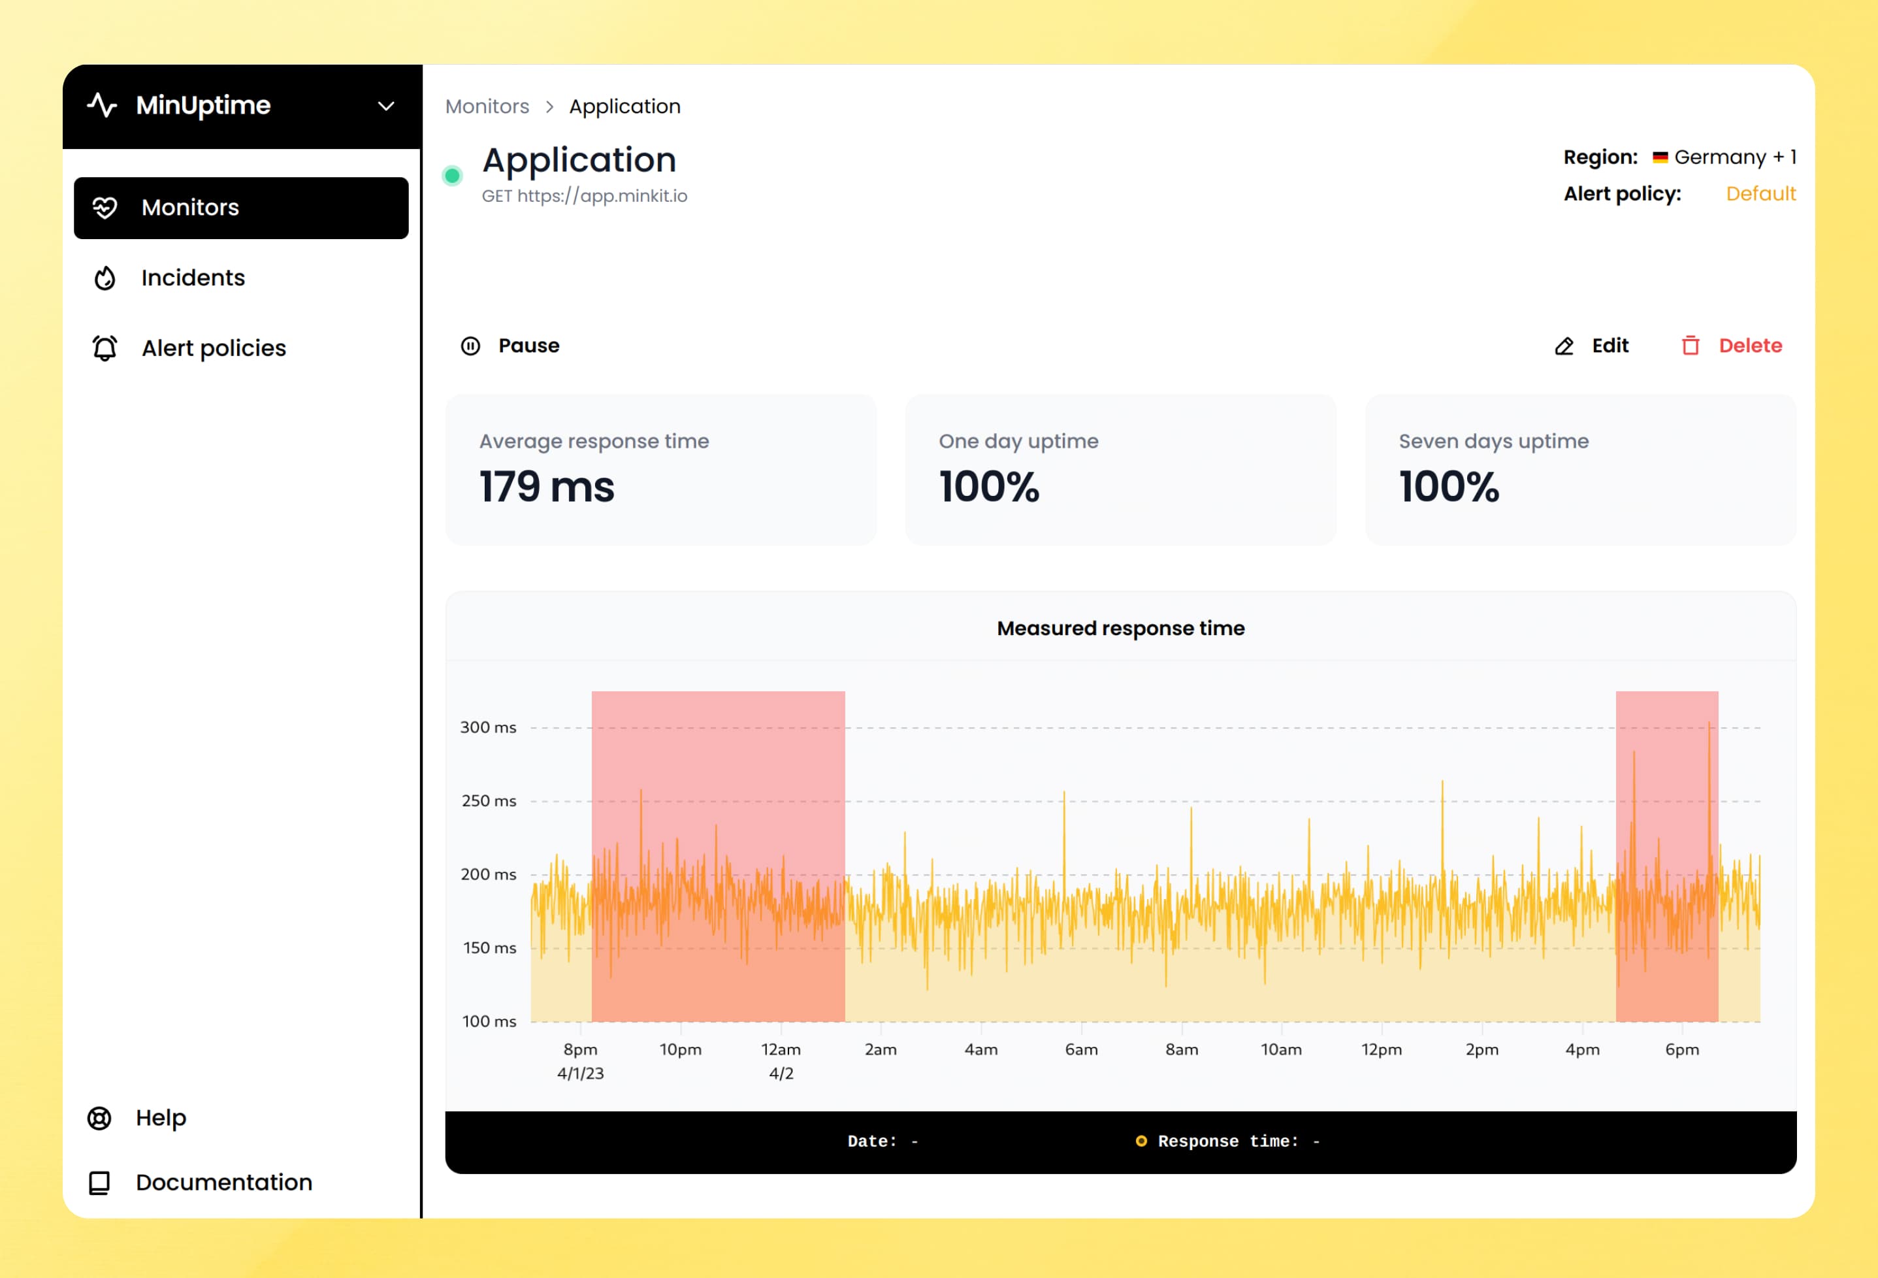The width and height of the screenshot is (1878, 1278).
Task: Open Documentation via the book icon
Action: pyautogui.click(x=99, y=1183)
